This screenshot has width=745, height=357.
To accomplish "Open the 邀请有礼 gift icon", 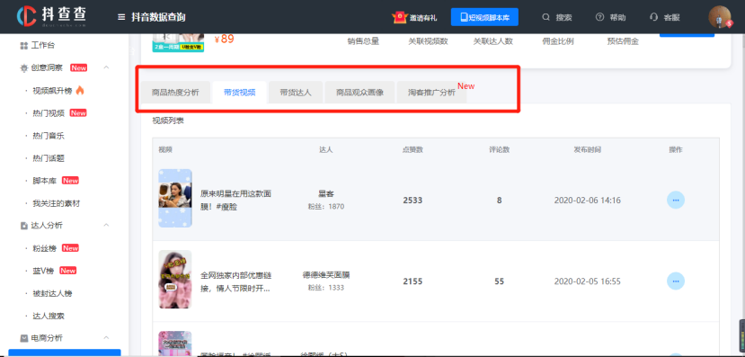I will click(400, 18).
